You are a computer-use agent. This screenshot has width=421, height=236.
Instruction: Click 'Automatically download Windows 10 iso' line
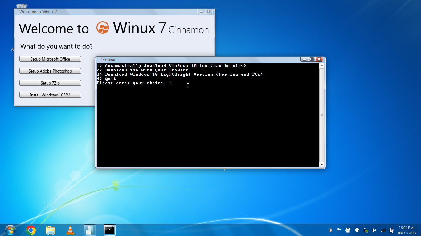coord(171,66)
